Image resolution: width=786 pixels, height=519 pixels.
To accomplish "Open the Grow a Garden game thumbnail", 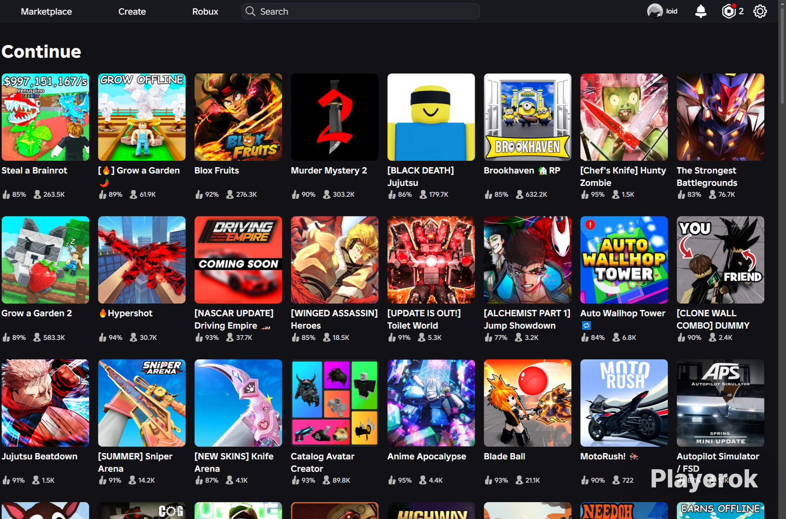I will pos(142,117).
